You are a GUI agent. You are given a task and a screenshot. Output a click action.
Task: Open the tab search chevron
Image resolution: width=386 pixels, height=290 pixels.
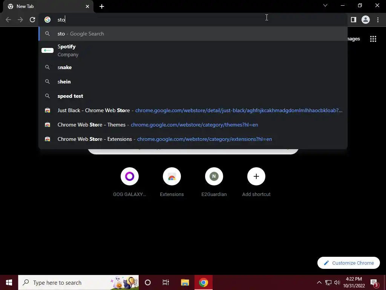325,5
